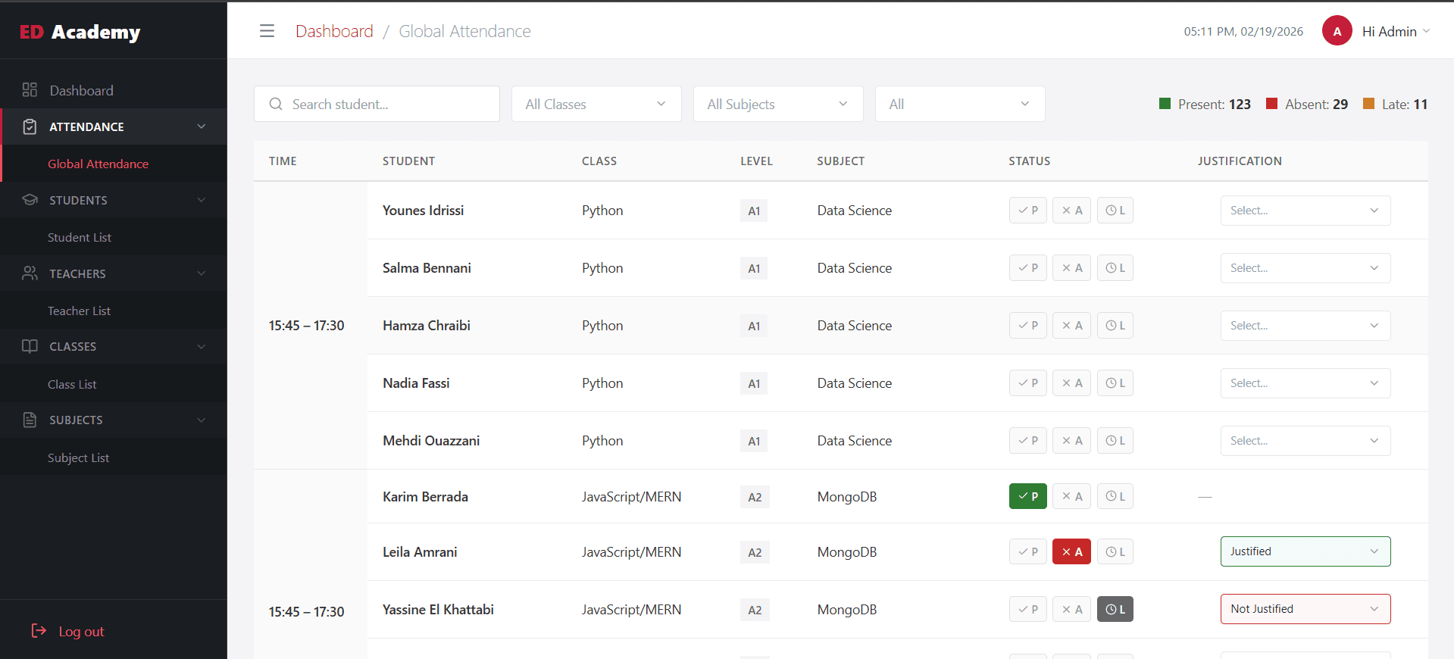Viewport: 1454px width, 659px height.
Task: Mark Salma Bennani as absent
Action: [1071, 268]
